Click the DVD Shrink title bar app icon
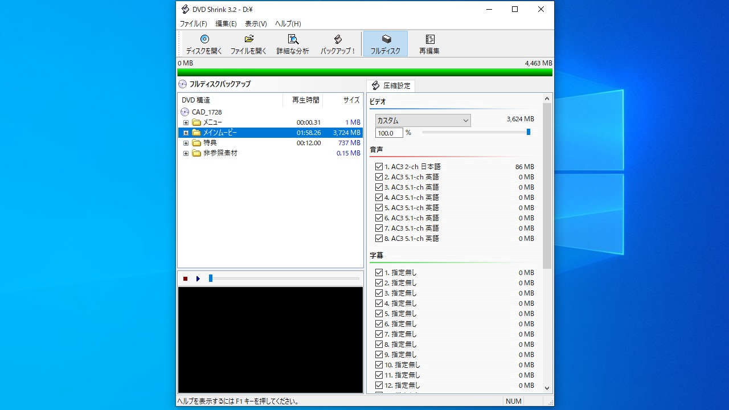The image size is (729, 410). (x=185, y=9)
